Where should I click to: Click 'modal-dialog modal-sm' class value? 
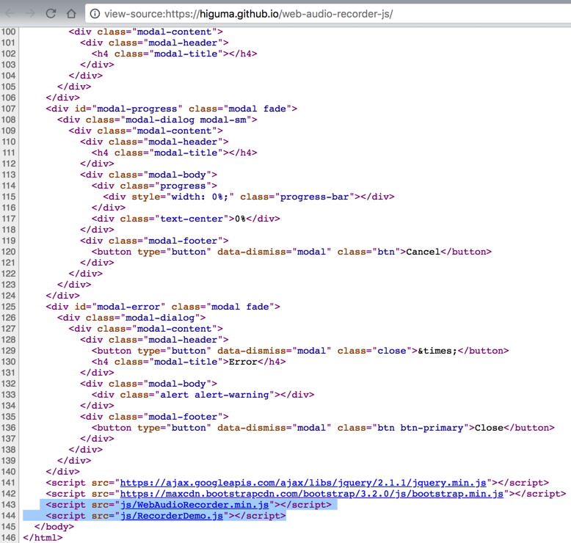click(x=186, y=120)
